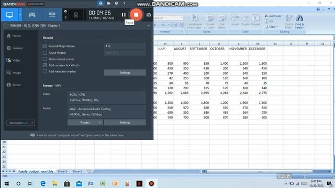The width and height of the screenshot is (335, 188).
Task: Open the Windows Start menu
Action: (6, 183)
